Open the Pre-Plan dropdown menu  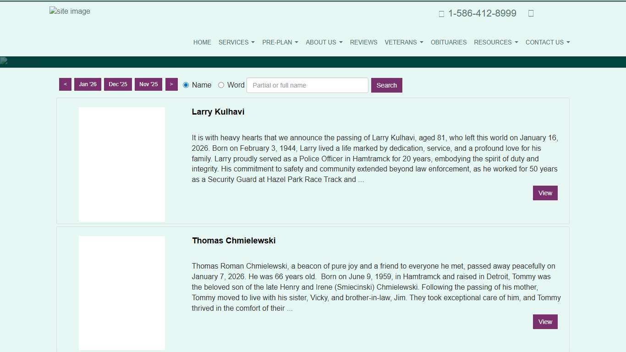[280, 42]
